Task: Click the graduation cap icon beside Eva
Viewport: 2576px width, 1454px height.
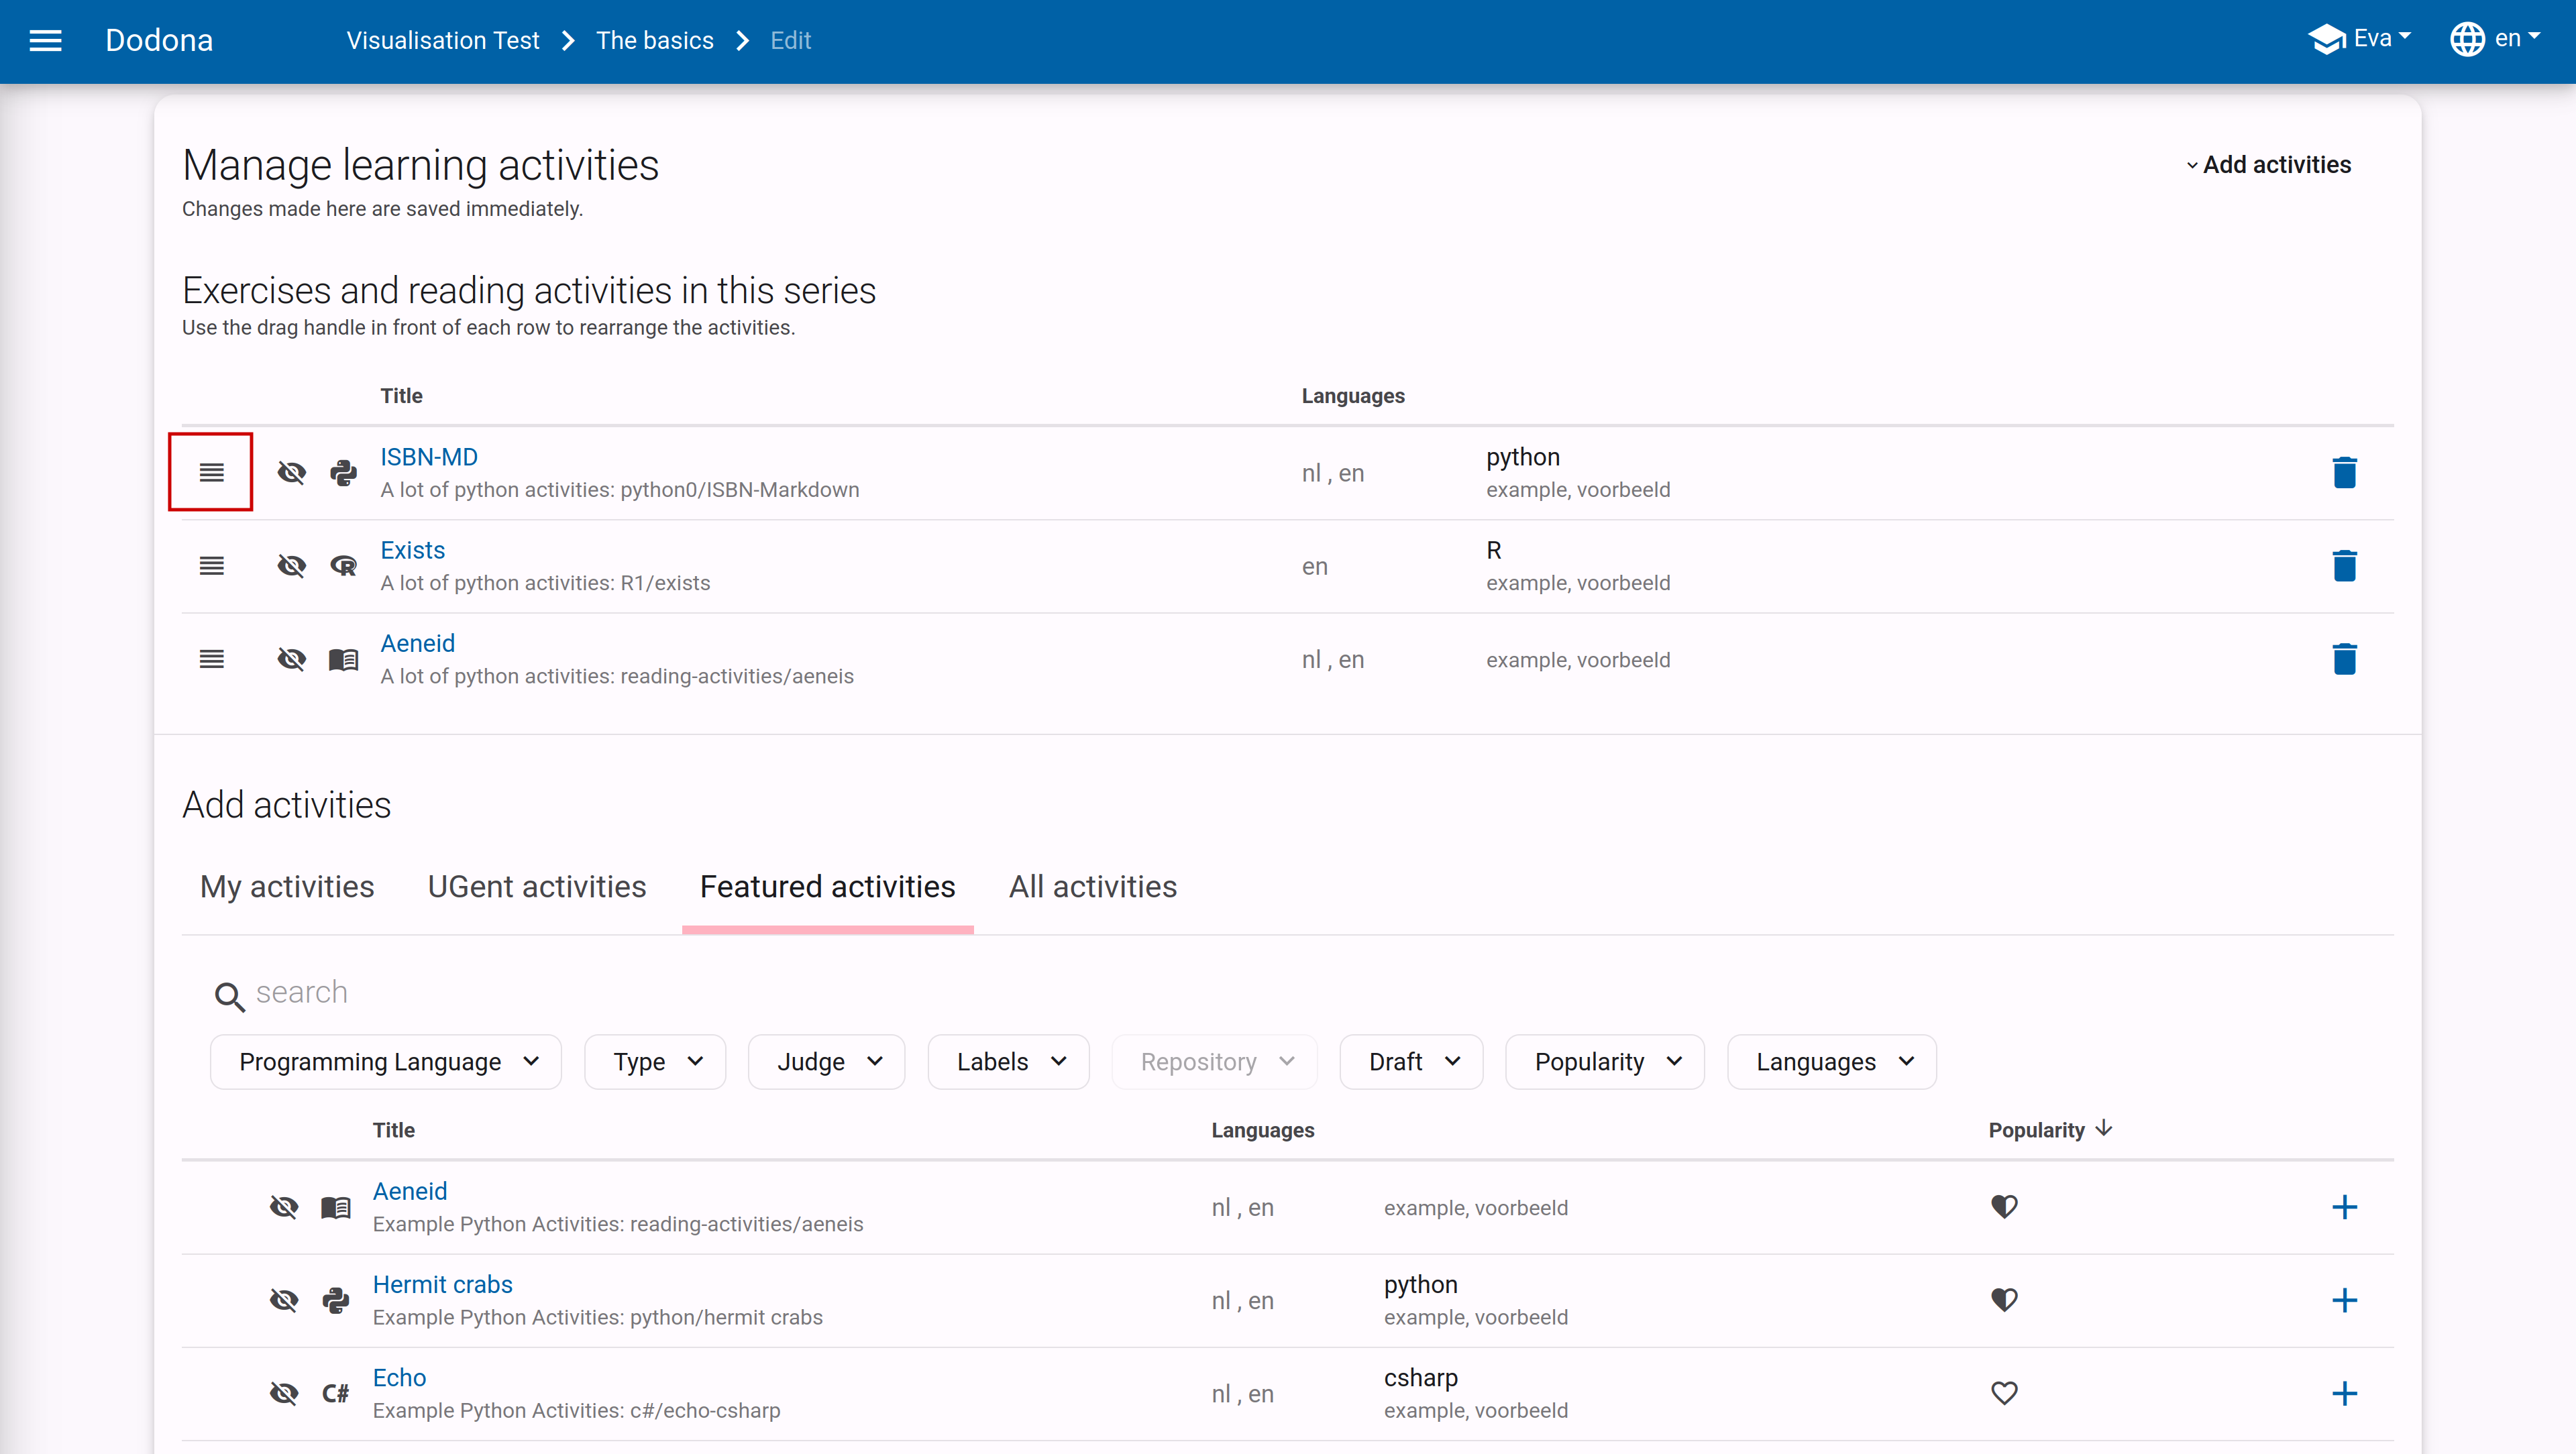Action: [2326, 39]
